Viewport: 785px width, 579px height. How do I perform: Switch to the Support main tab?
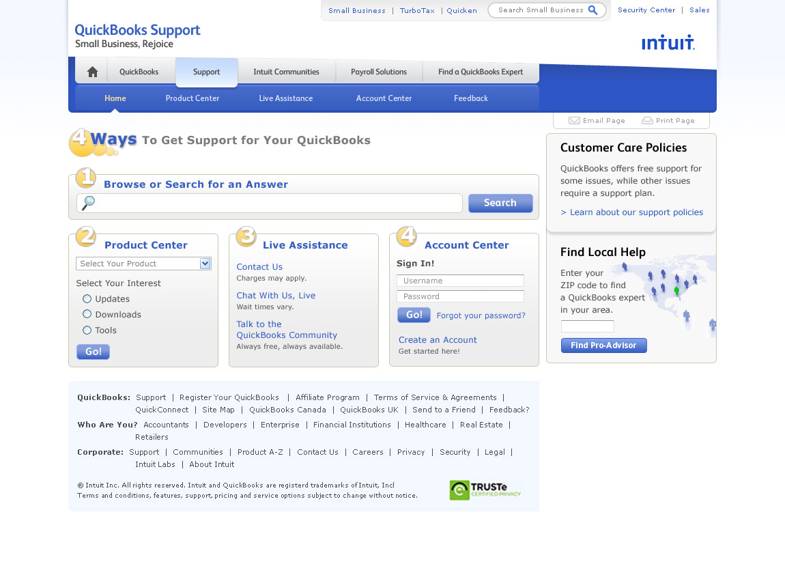coord(206,72)
